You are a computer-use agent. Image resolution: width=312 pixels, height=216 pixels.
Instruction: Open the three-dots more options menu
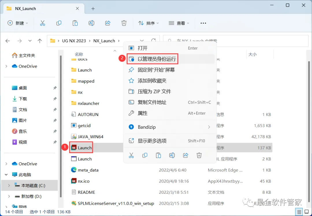203,23
